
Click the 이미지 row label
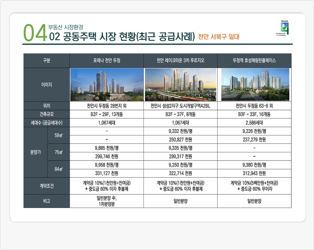47,85
